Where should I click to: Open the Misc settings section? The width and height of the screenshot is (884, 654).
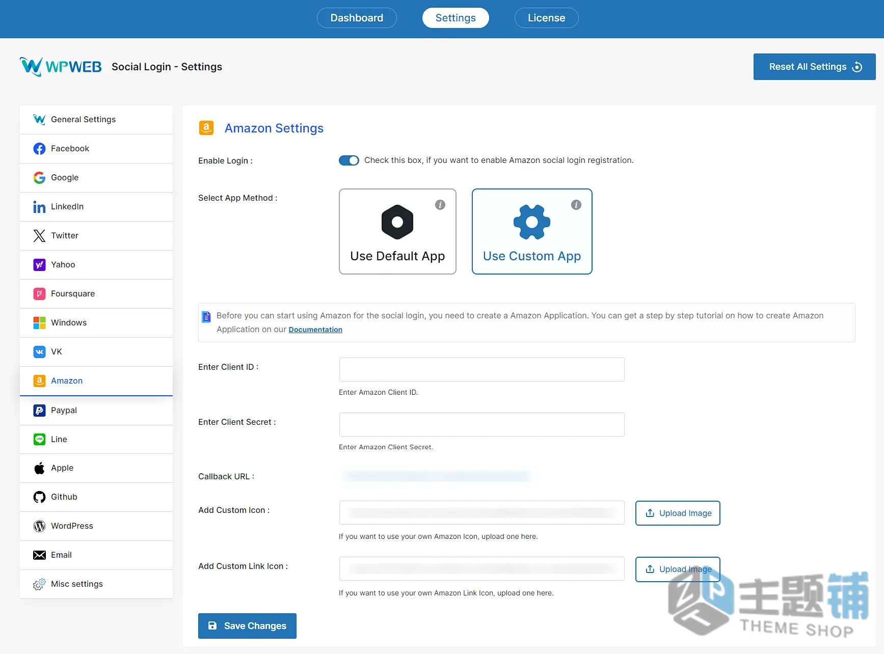pos(96,584)
